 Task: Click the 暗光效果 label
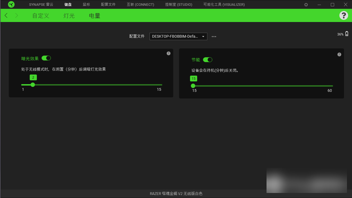(x=30, y=58)
